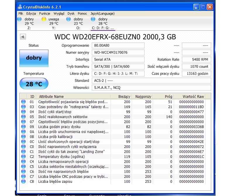Screen dimensions: 234x196
Task: Click status orb of attribute 0B row
Action: click(x=23, y=137)
